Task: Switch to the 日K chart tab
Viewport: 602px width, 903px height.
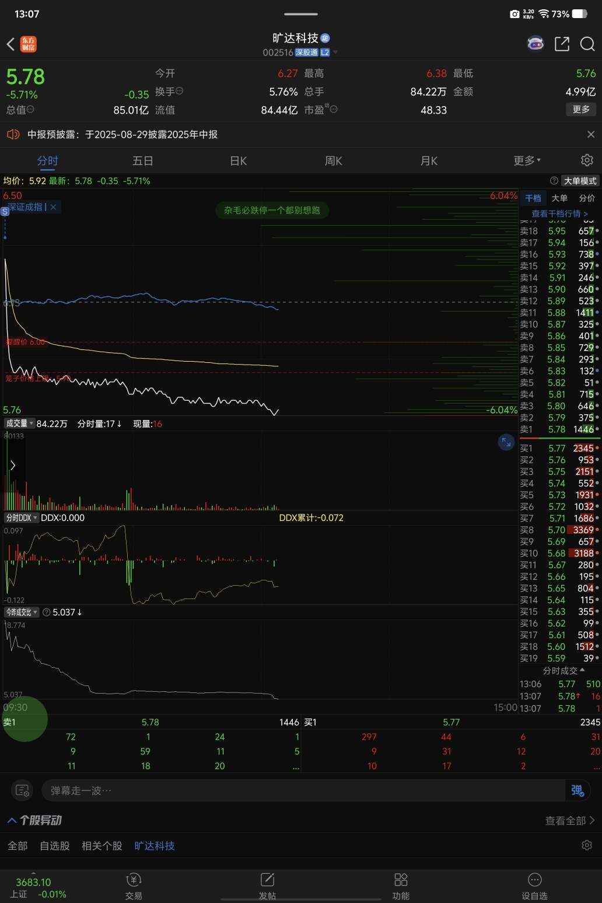Action: pos(238,160)
